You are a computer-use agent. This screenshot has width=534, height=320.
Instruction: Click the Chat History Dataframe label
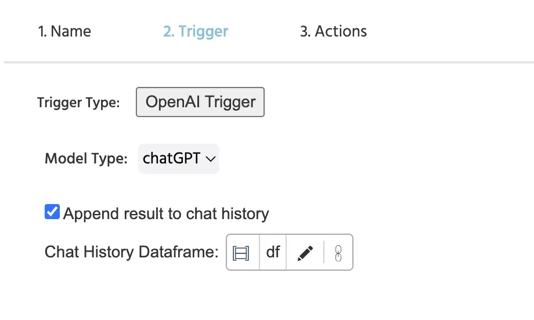[x=131, y=252]
